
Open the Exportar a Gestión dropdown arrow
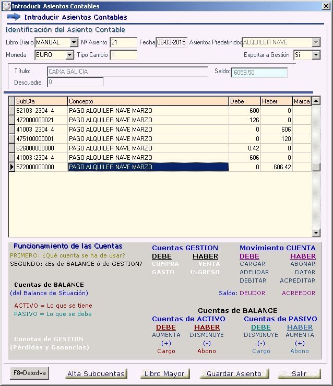(316, 55)
